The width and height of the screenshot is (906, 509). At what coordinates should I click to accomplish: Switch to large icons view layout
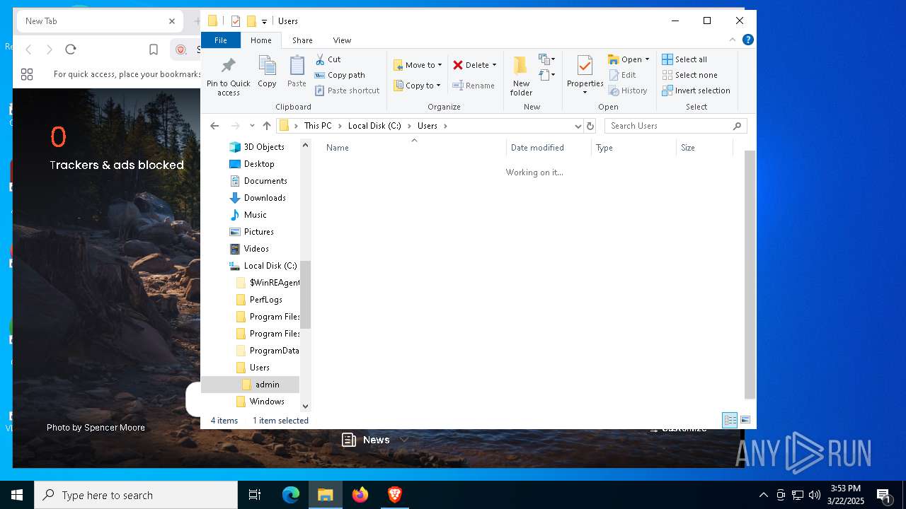(x=745, y=420)
